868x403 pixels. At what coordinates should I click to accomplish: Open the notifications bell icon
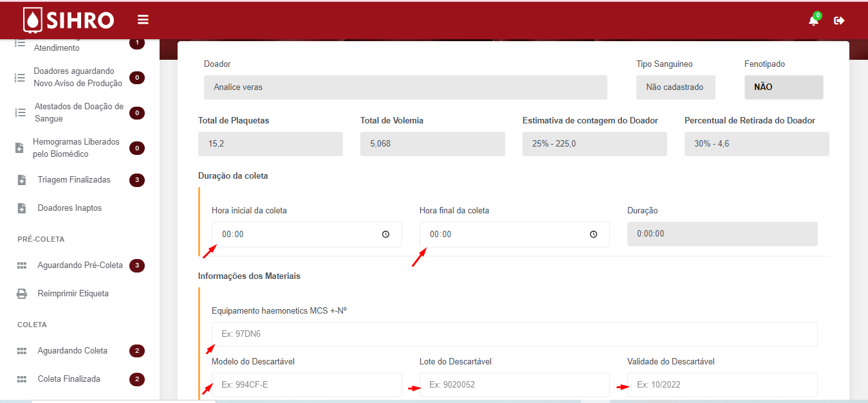[813, 21]
